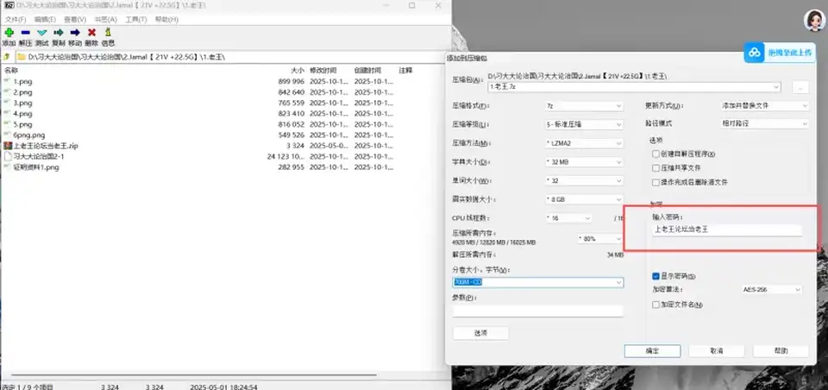Viewport: 828px width, 390px height.
Task: Click the parameters (参数) input field
Action: [x=537, y=311]
